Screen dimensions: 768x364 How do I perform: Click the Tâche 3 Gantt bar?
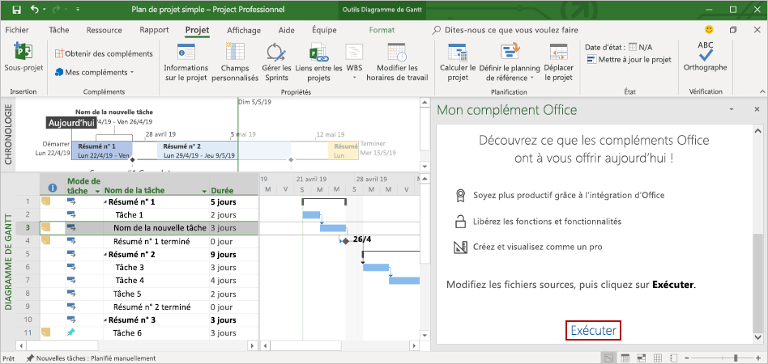click(x=376, y=267)
